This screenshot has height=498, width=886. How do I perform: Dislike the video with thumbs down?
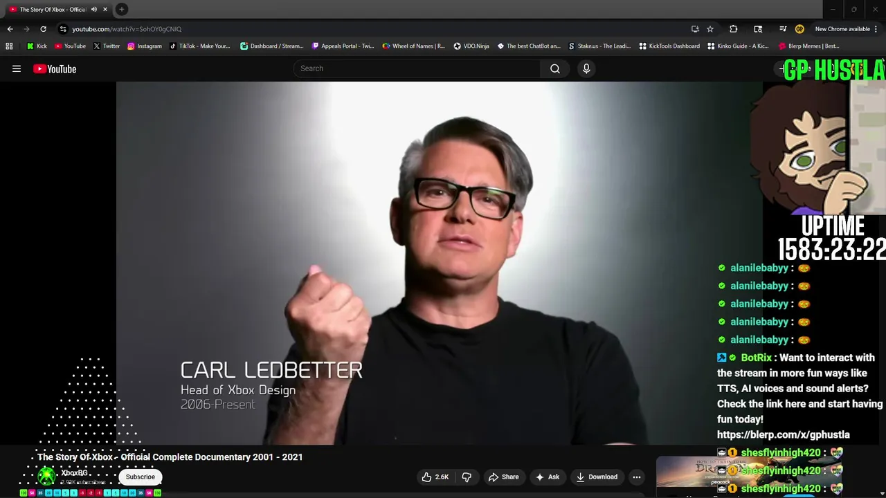467,477
